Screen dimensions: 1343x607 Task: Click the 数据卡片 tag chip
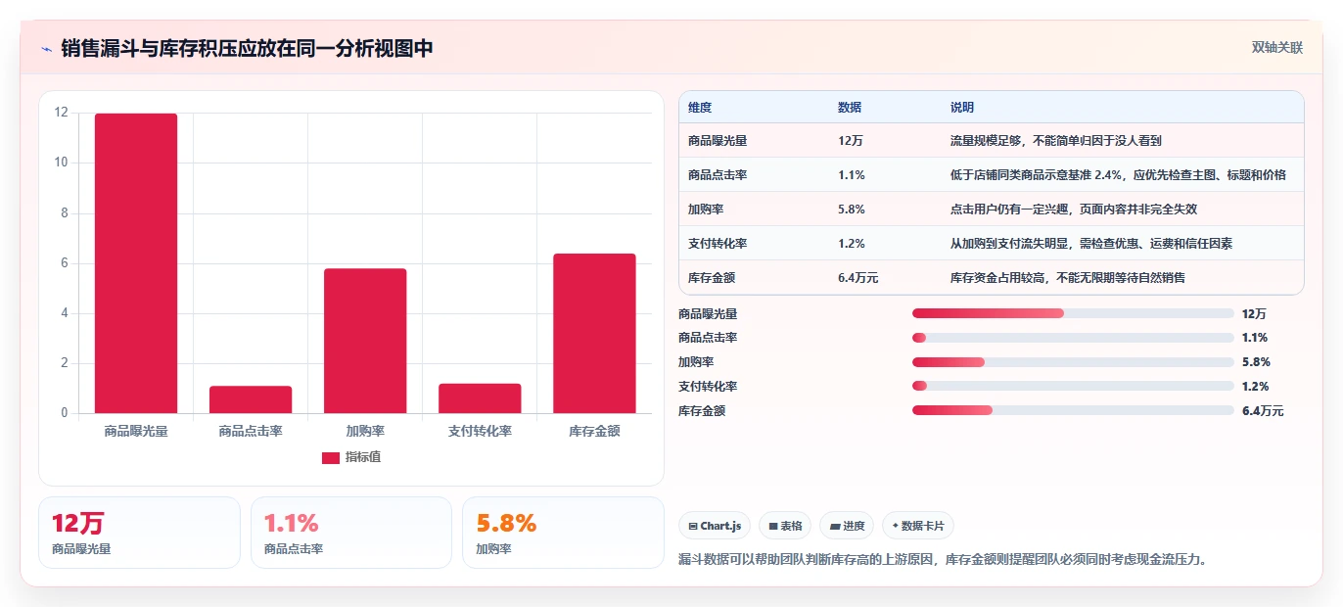coord(917,526)
